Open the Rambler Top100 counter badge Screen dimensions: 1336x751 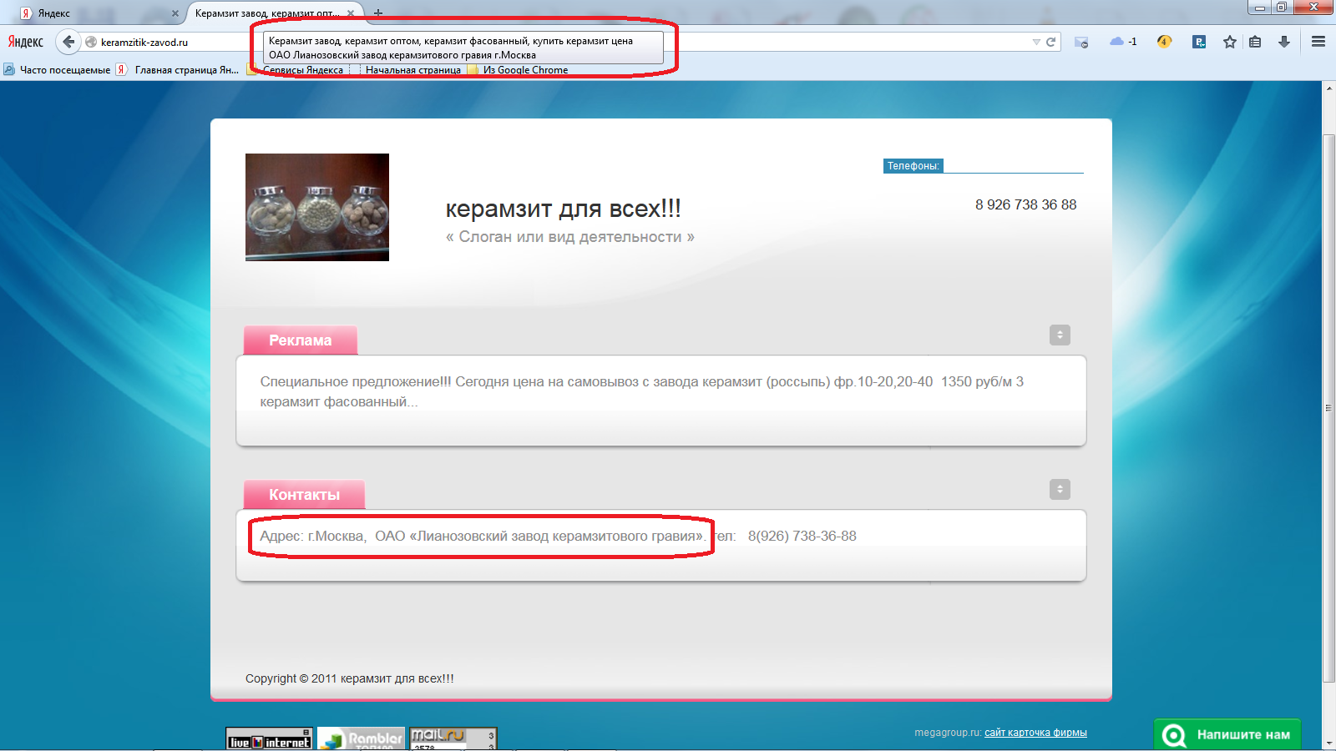pyautogui.click(x=361, y=738)
